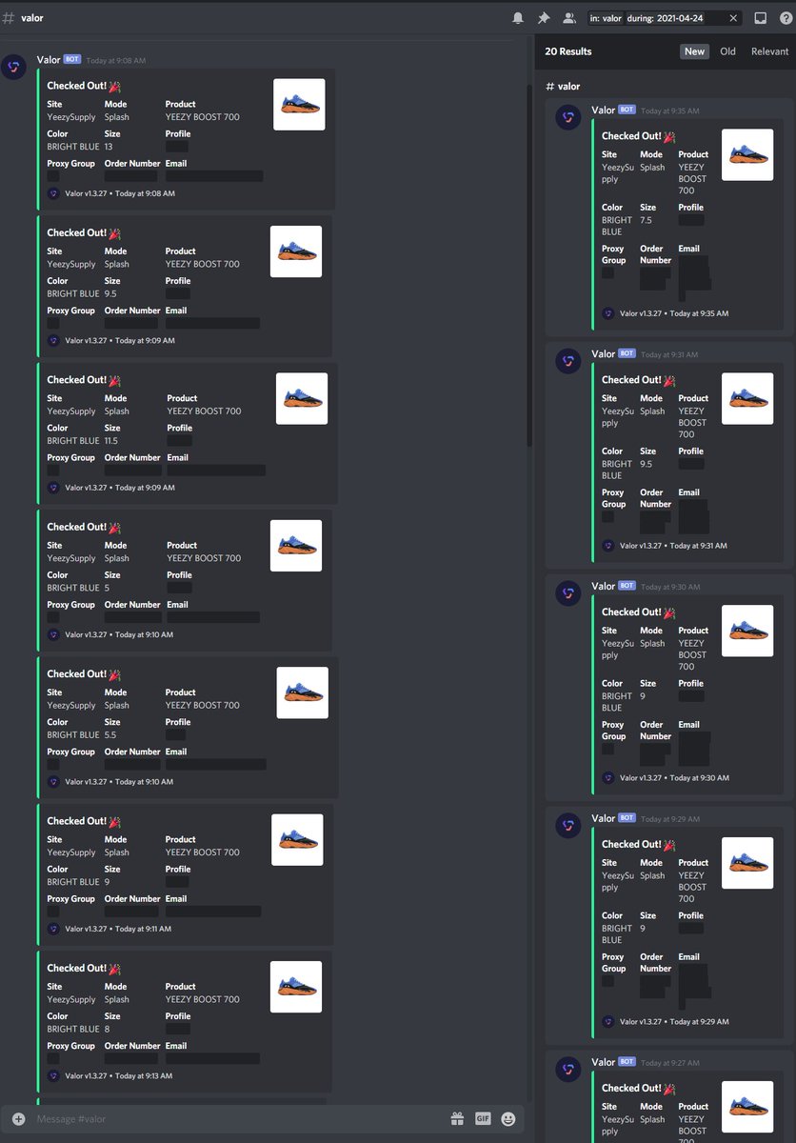Open shoe thumbnail in 9:35 AM search result
The width and height of the screenshot is (796, 1143).
tap(747, 154)
